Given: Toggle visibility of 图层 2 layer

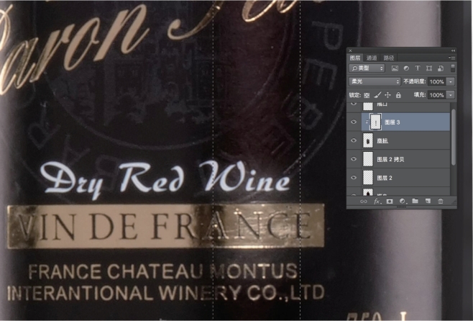Looking at the screenshot, I should click(354, 178).
